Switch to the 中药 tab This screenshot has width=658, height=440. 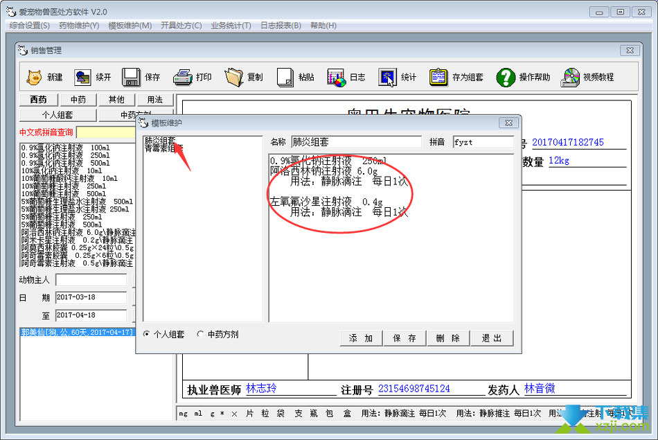tap(78, 100)
